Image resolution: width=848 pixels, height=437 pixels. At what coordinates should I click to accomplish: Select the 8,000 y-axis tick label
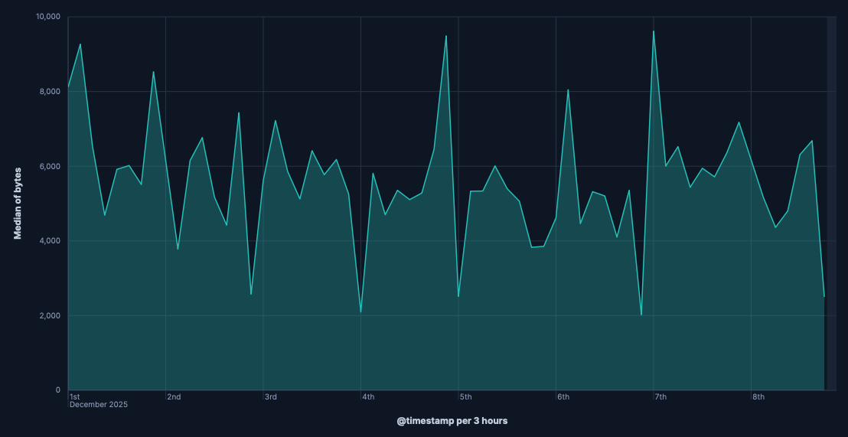[50, 92]
